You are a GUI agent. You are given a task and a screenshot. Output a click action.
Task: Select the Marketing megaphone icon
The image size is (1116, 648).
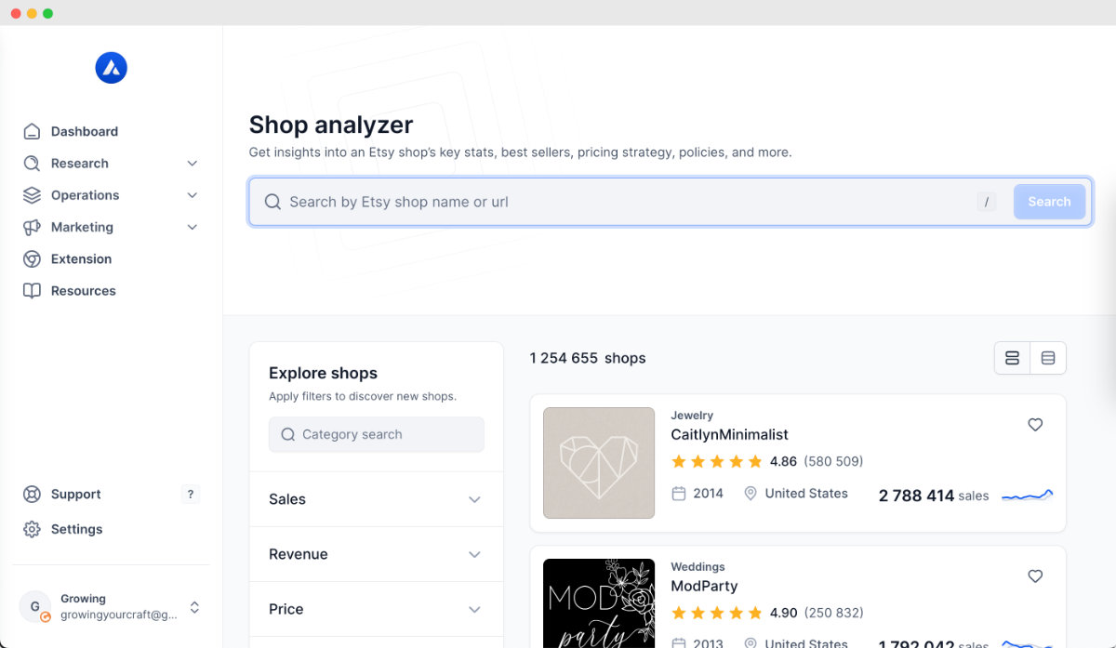pyautogui.click(x=31, y=227)
